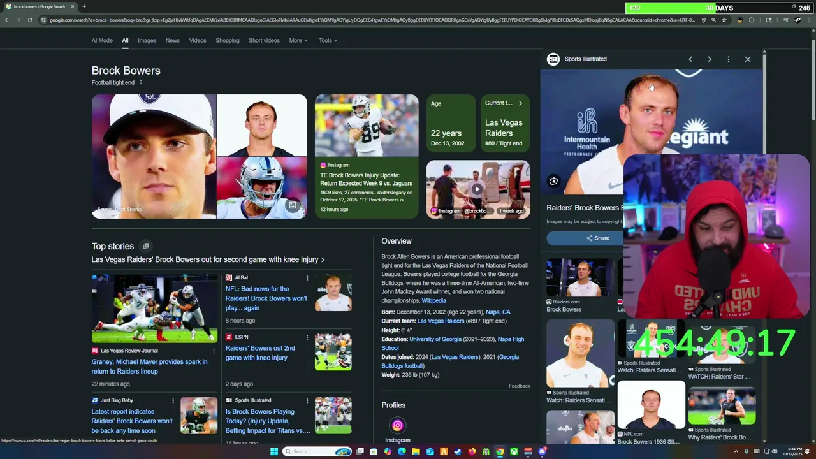Search inside image with Lens icon
816x459 pixels.
point(553,181)
